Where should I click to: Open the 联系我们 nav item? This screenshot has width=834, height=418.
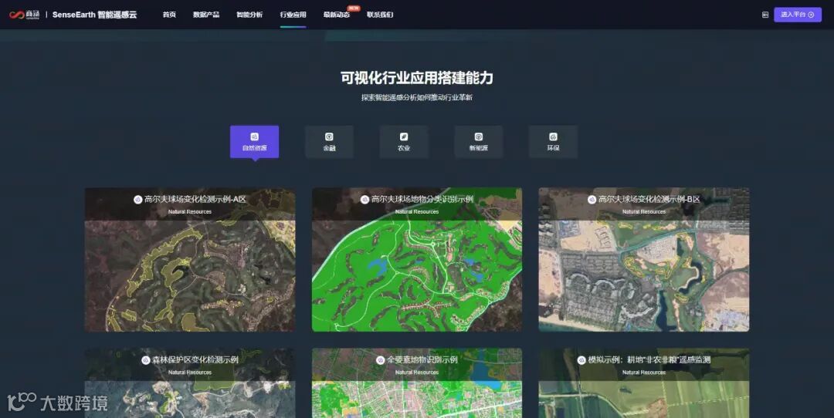[x=380, y=15]
